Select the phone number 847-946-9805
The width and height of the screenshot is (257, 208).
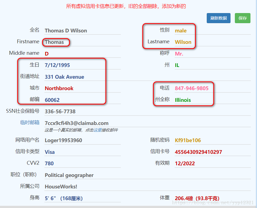pos(192,88)
